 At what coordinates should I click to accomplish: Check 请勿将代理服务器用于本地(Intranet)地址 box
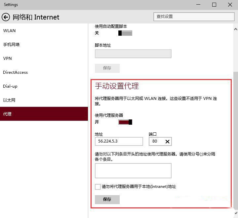(x=98, y=187)
